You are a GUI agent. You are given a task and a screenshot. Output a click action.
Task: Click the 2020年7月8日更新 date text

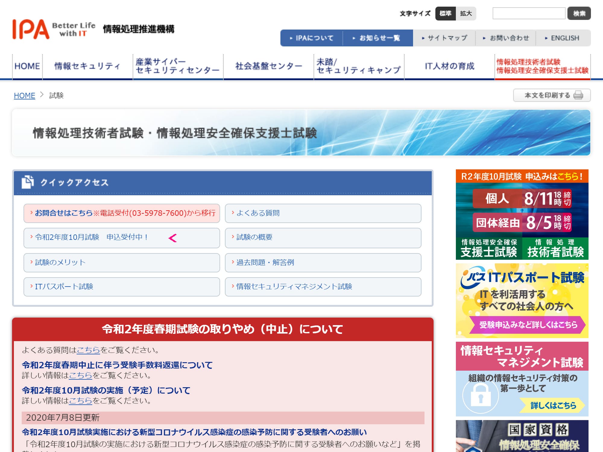pos(63,418)
